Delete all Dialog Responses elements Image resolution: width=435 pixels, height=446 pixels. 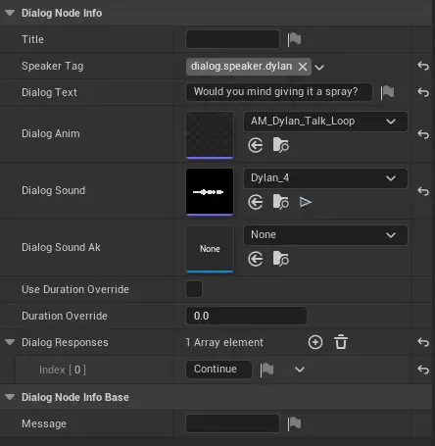(x=341, y=342)
